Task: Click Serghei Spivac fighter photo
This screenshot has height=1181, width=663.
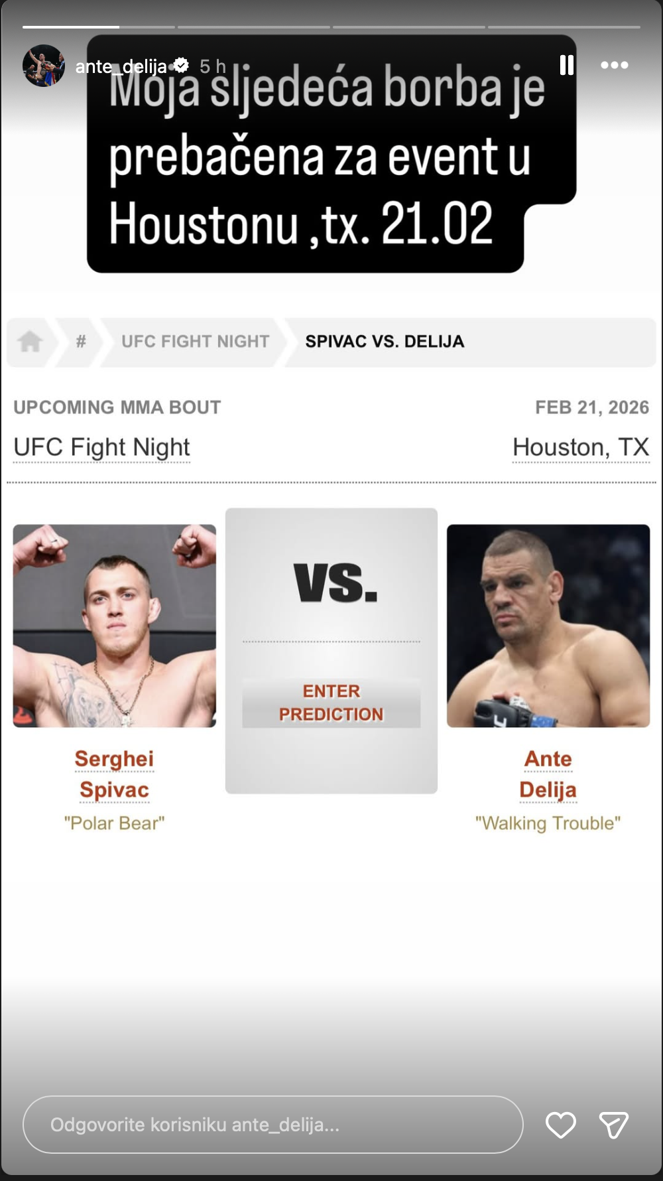Action: pos(115,626)
